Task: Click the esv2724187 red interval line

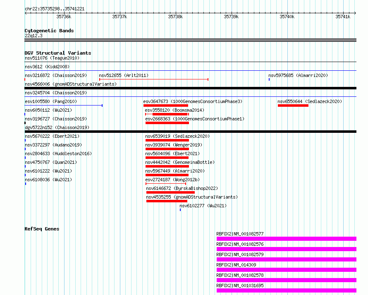Action: click(166, 184)
